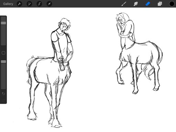
Task: Undo the last stroke with undo arrow
Action: [x=3, y=94]
